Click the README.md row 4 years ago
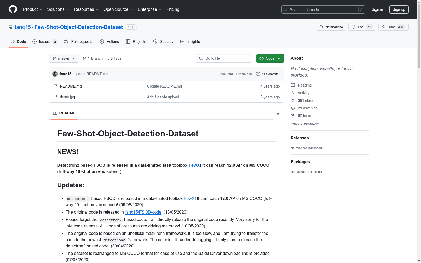The image size is (421, 263). 270,86
